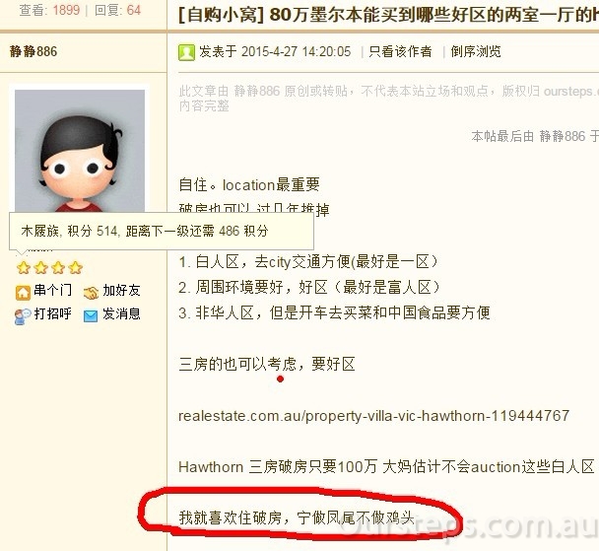Click 静静886 in the copyright notice

click(x=257, y=91)
